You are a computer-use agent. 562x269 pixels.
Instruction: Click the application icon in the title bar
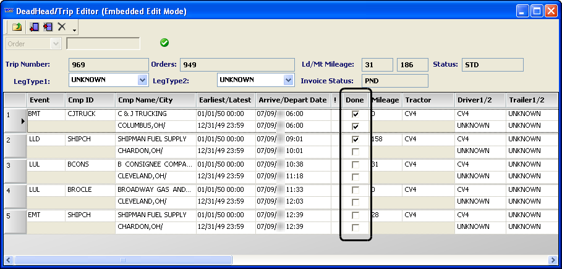[9, 10]
